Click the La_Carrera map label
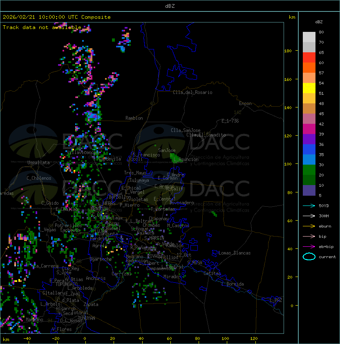Screen dimensions: 340x344 46,266
